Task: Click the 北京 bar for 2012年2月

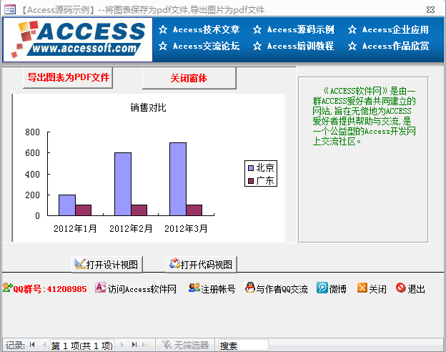Action: (x=123, y=184)
